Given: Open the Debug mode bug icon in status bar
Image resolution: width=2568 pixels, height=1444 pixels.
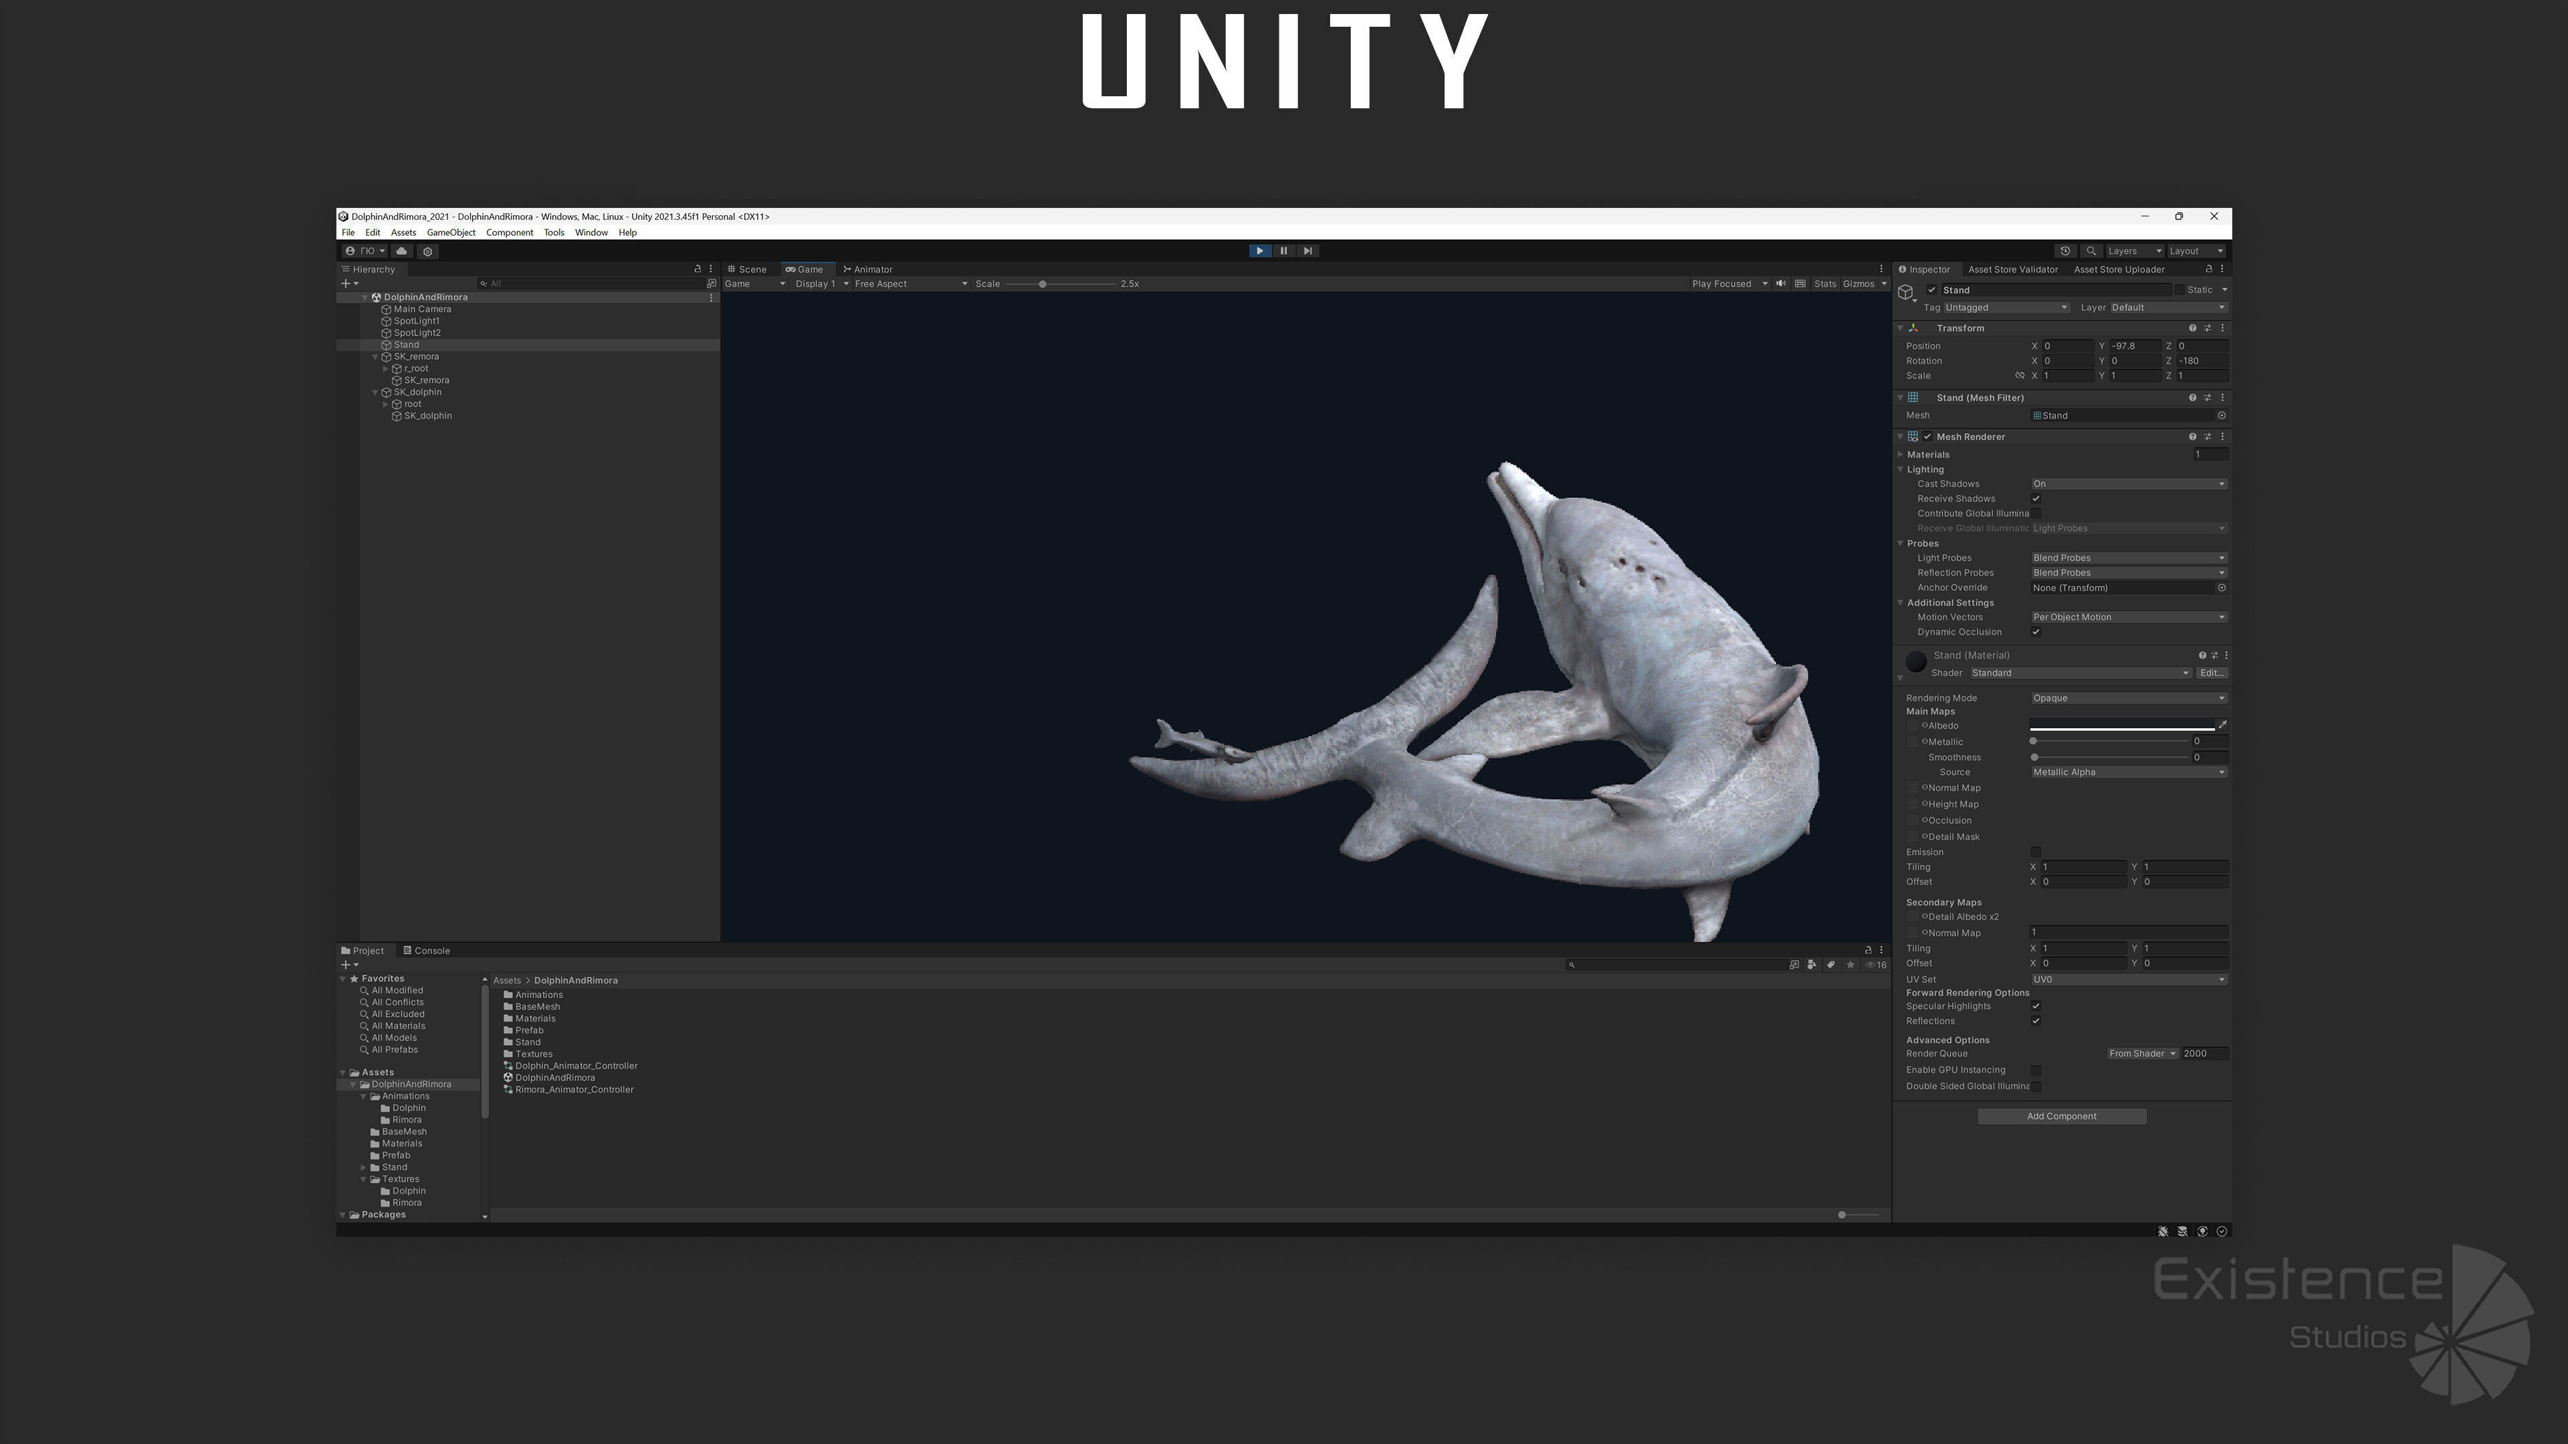Looking at the screenshot, I should 2163,1231.
